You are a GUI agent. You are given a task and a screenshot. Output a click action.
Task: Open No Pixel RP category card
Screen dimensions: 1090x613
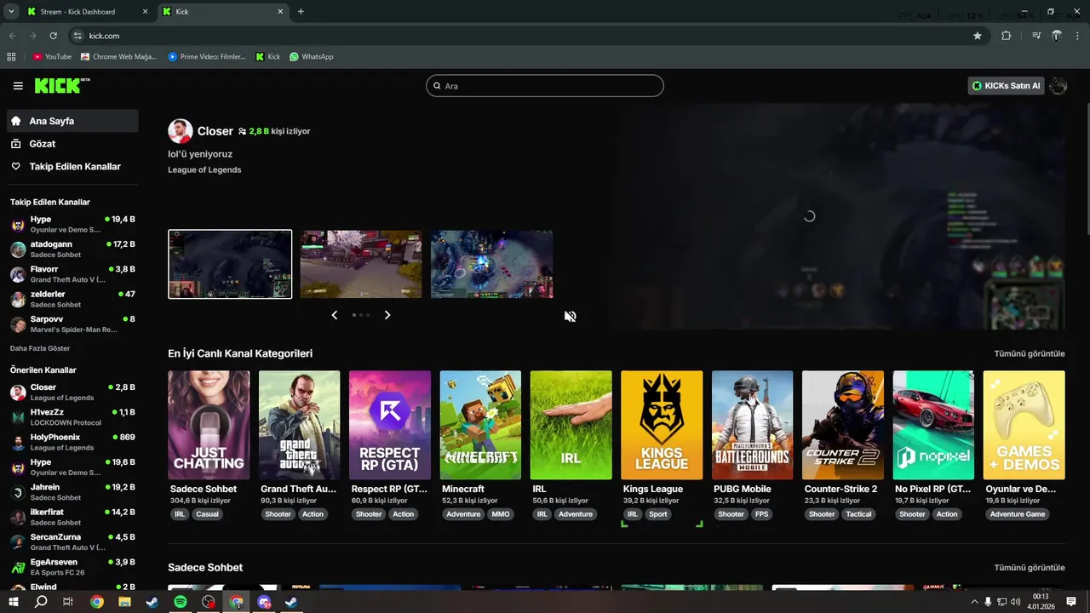click(x=933, y=425)
